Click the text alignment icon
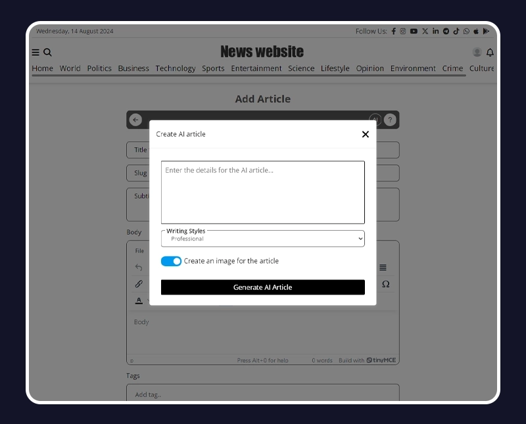 tap(383, 268)
